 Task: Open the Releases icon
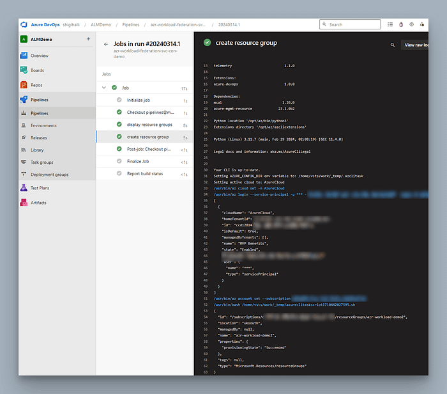tap(24, 138)
